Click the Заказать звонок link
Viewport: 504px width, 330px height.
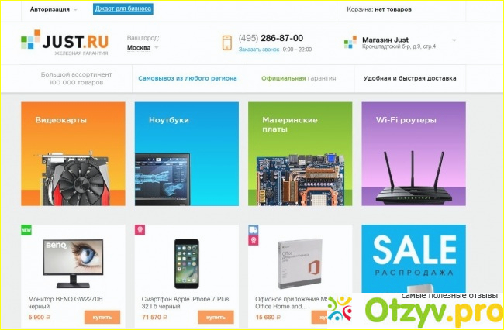(259, 50)
